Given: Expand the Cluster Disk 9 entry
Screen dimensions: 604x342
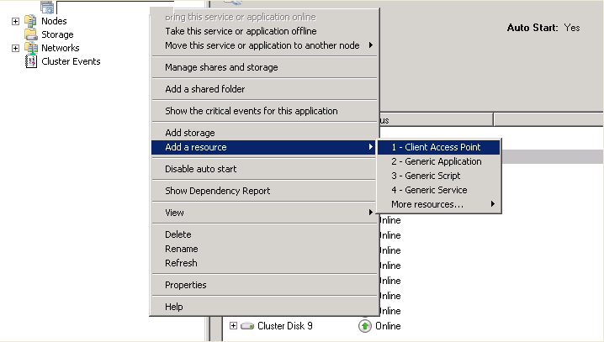Looking at the screenshot, I should (x=233, y=326).
